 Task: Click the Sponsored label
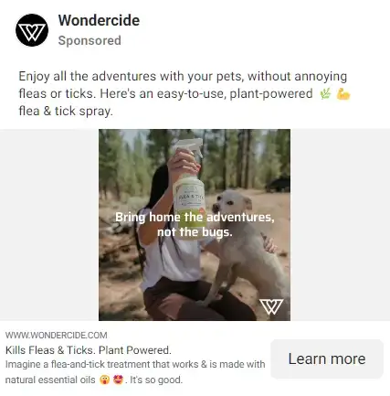coord(90,40)
